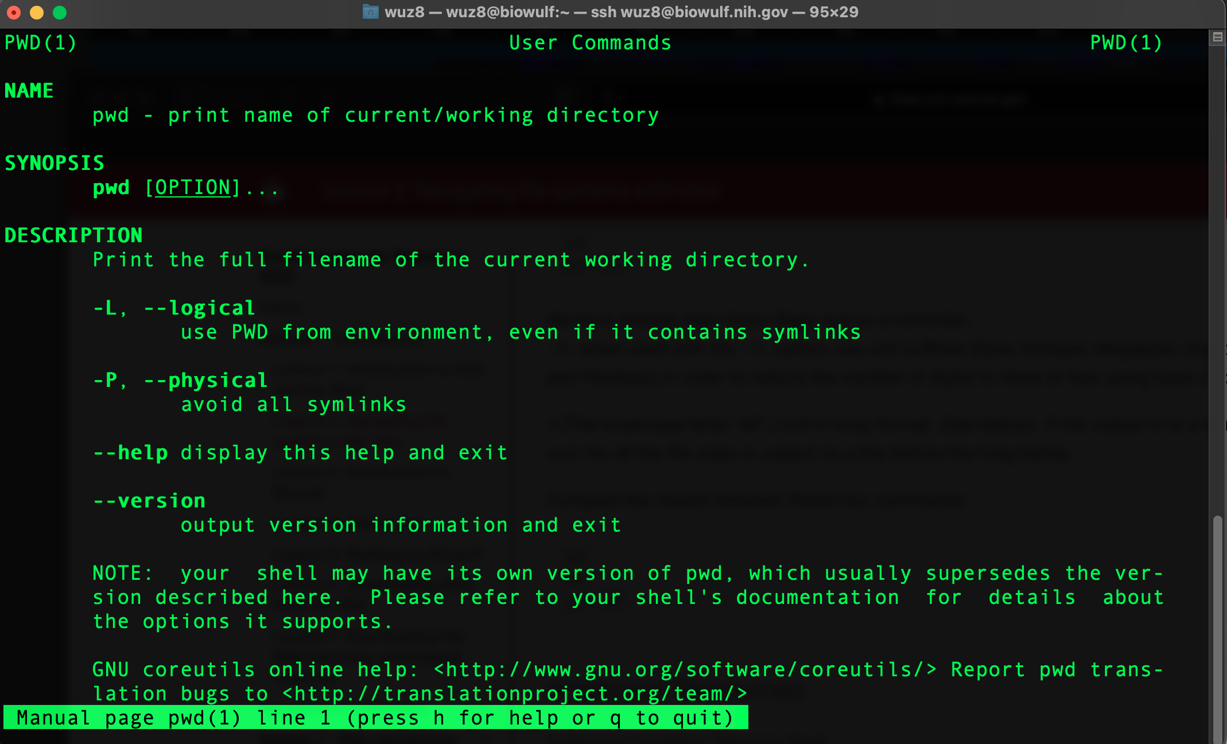
Task: Click the --logical option text
Action: coord(200,308)
